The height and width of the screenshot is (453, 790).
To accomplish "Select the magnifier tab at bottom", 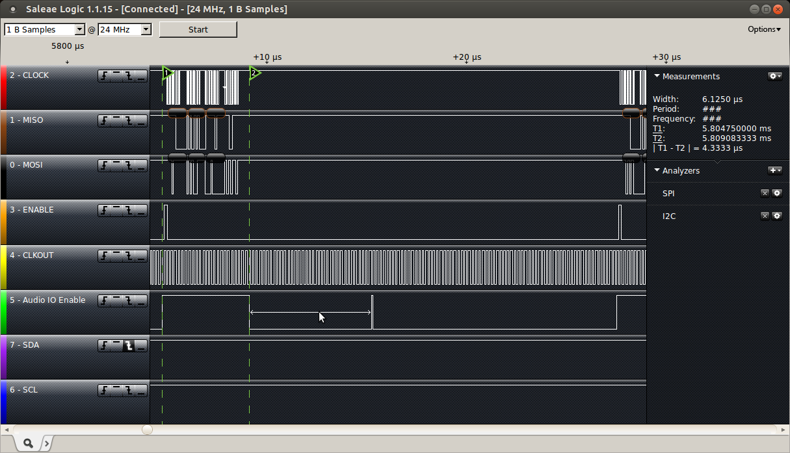I will click(x=28, y=443).
